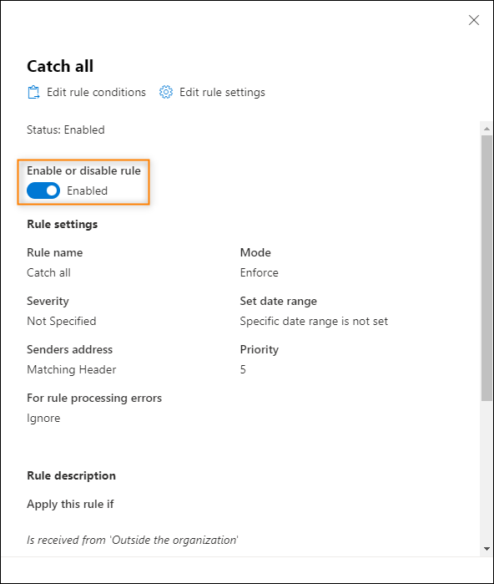Select the 'Status: Enabled' text
Image resolution: width=494 pixels, height=584 pixels.
pos(66,130)
